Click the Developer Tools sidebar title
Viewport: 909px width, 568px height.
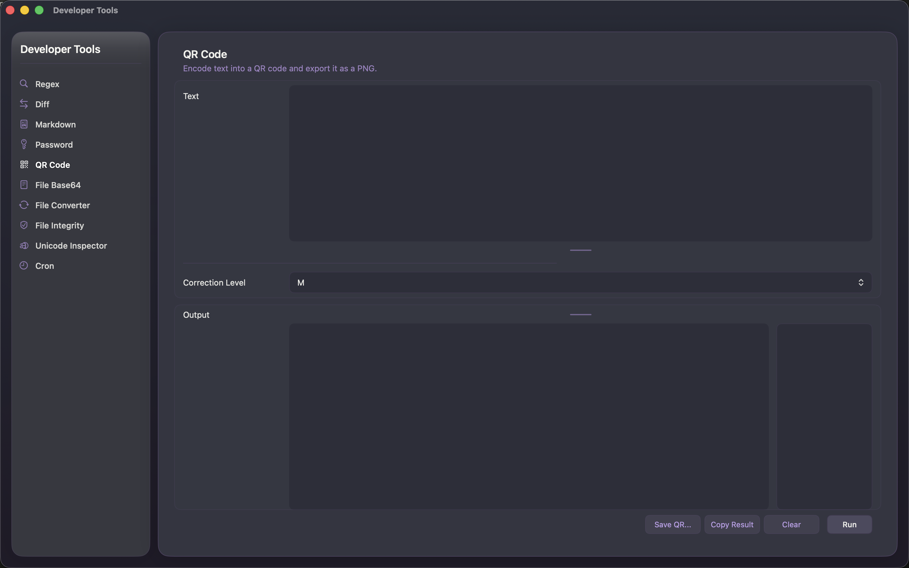click(60, 49)
